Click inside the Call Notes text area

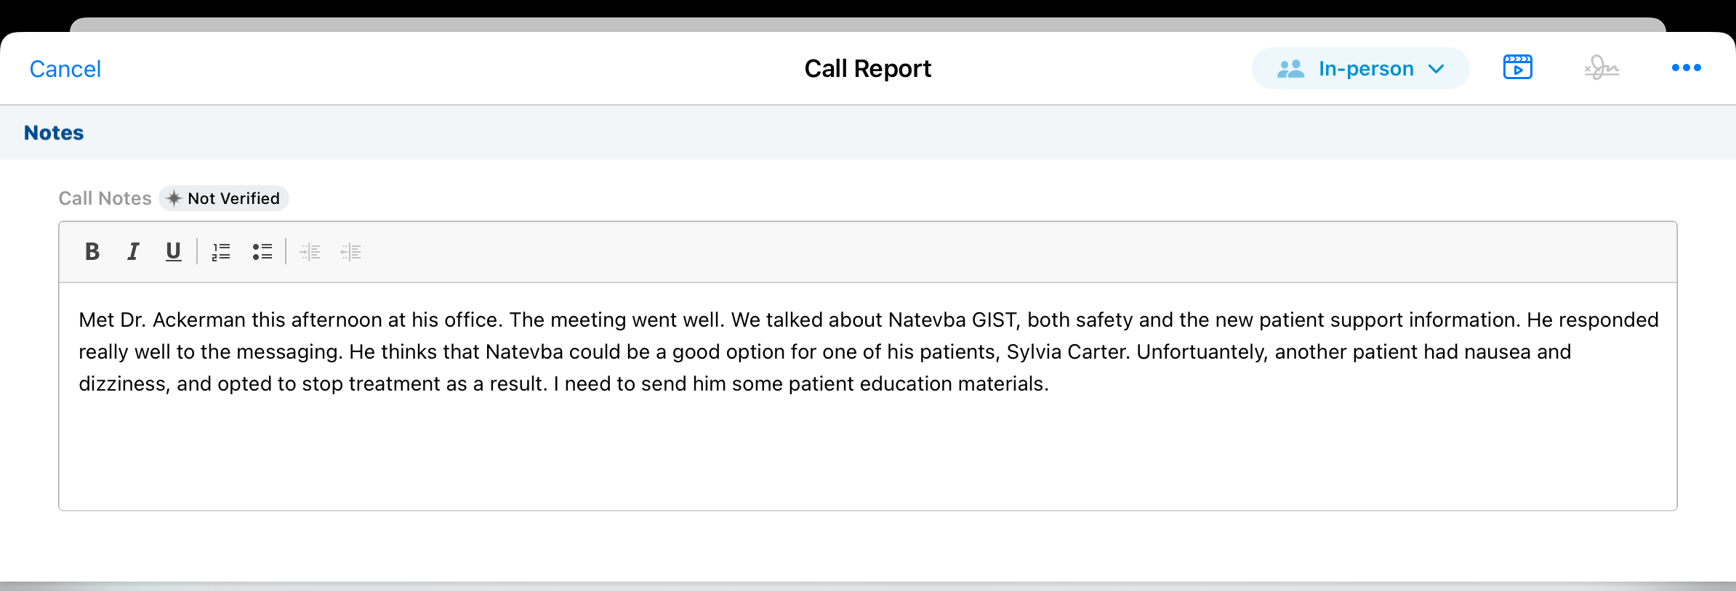[867, 436]
